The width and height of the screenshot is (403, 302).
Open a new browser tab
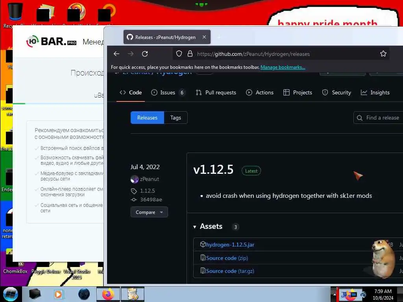pyautogui.click(x=219, y=37)
